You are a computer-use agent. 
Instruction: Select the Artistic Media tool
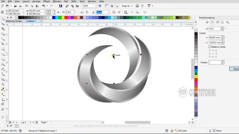click(x=3, y=44)
